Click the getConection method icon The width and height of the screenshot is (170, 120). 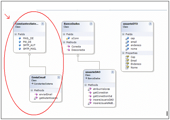coord(90,93)
